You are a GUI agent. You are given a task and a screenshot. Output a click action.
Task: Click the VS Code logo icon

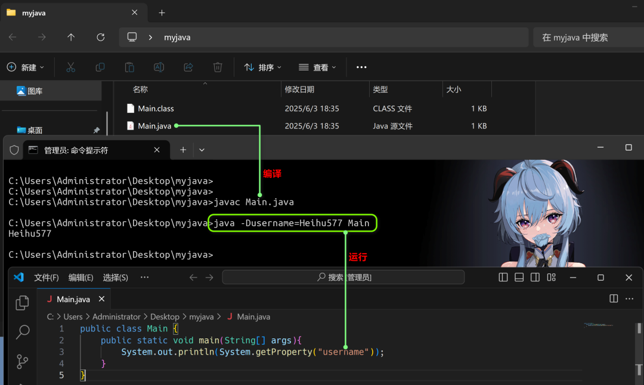(18, 277)
